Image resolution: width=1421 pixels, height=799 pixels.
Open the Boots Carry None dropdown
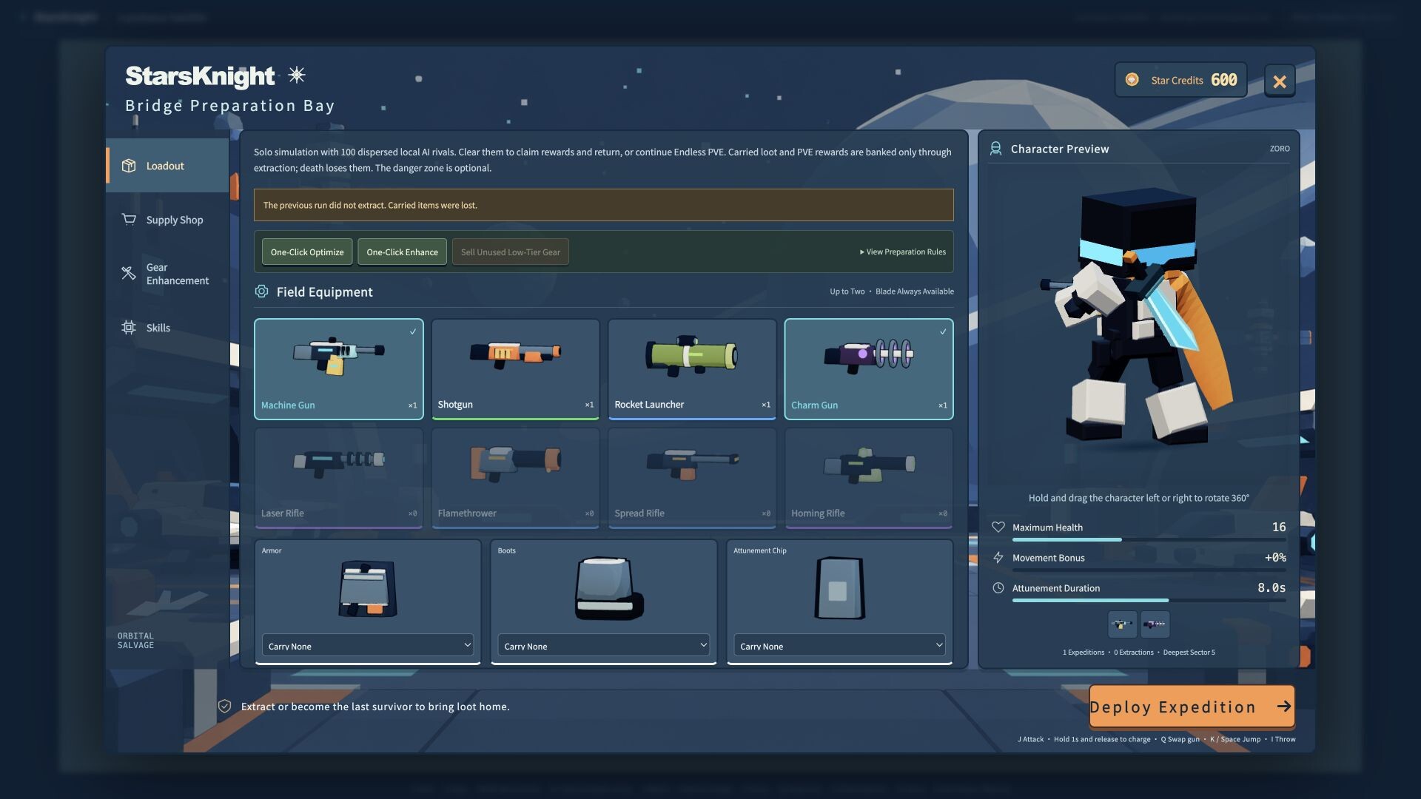(x=604, y=645)
